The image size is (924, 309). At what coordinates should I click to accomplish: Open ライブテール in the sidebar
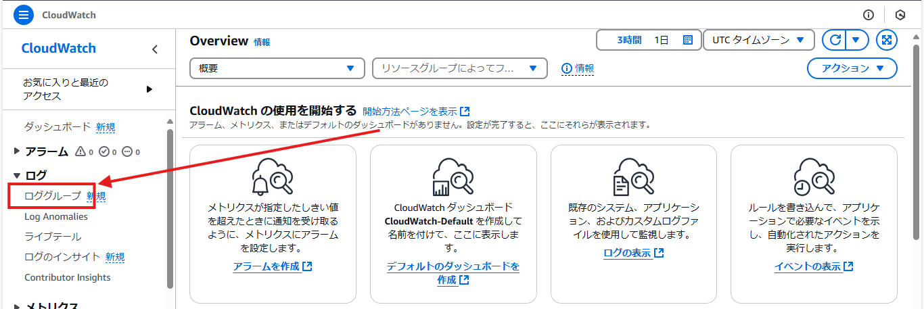pyautogui.click(x=53, y=237)
